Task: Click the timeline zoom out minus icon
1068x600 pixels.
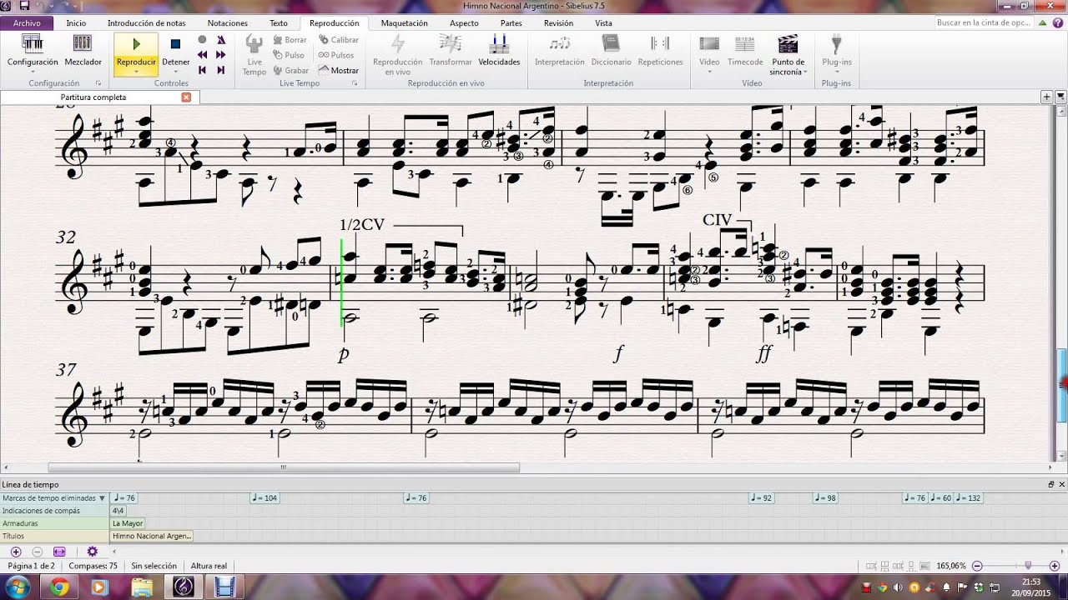Action: coord(37,552)
